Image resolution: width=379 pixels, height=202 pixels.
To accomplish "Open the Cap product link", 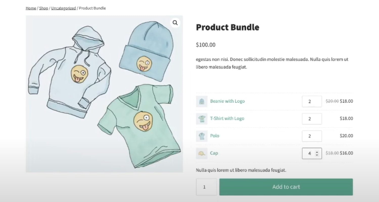I will coord(214,153).
